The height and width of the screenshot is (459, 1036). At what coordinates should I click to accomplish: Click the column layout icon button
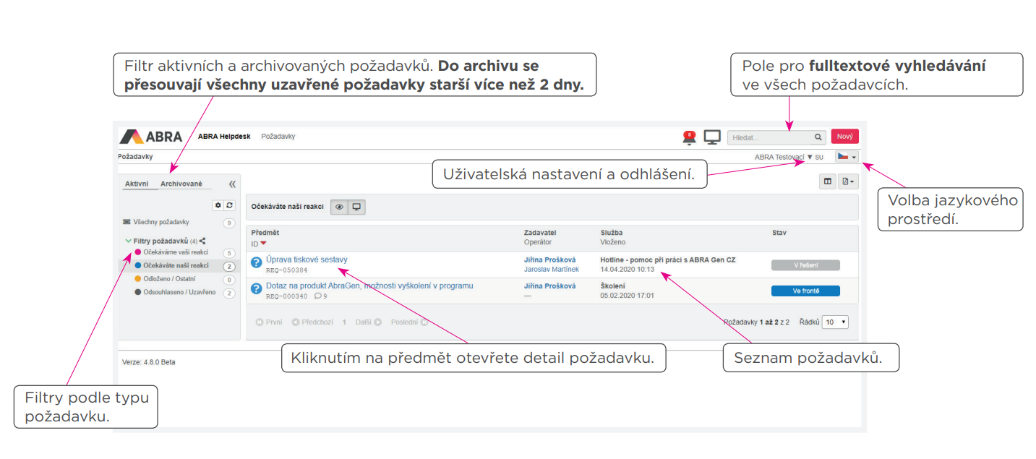[827, 182]
